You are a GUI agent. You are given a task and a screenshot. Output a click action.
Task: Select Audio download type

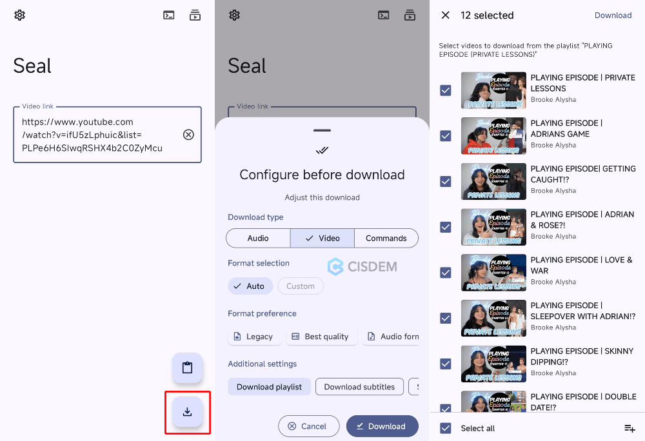[x=258, y=238]
